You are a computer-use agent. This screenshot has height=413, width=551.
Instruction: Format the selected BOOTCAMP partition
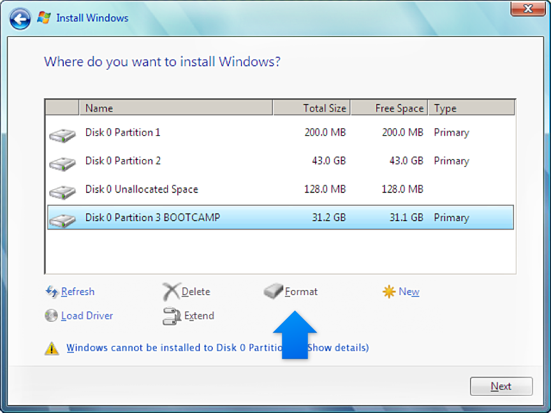tap(301, 291)
